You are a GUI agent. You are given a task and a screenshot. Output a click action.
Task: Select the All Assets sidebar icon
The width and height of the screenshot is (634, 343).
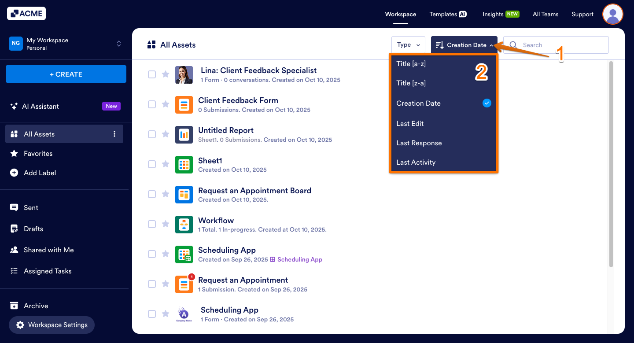click(13, 133)
